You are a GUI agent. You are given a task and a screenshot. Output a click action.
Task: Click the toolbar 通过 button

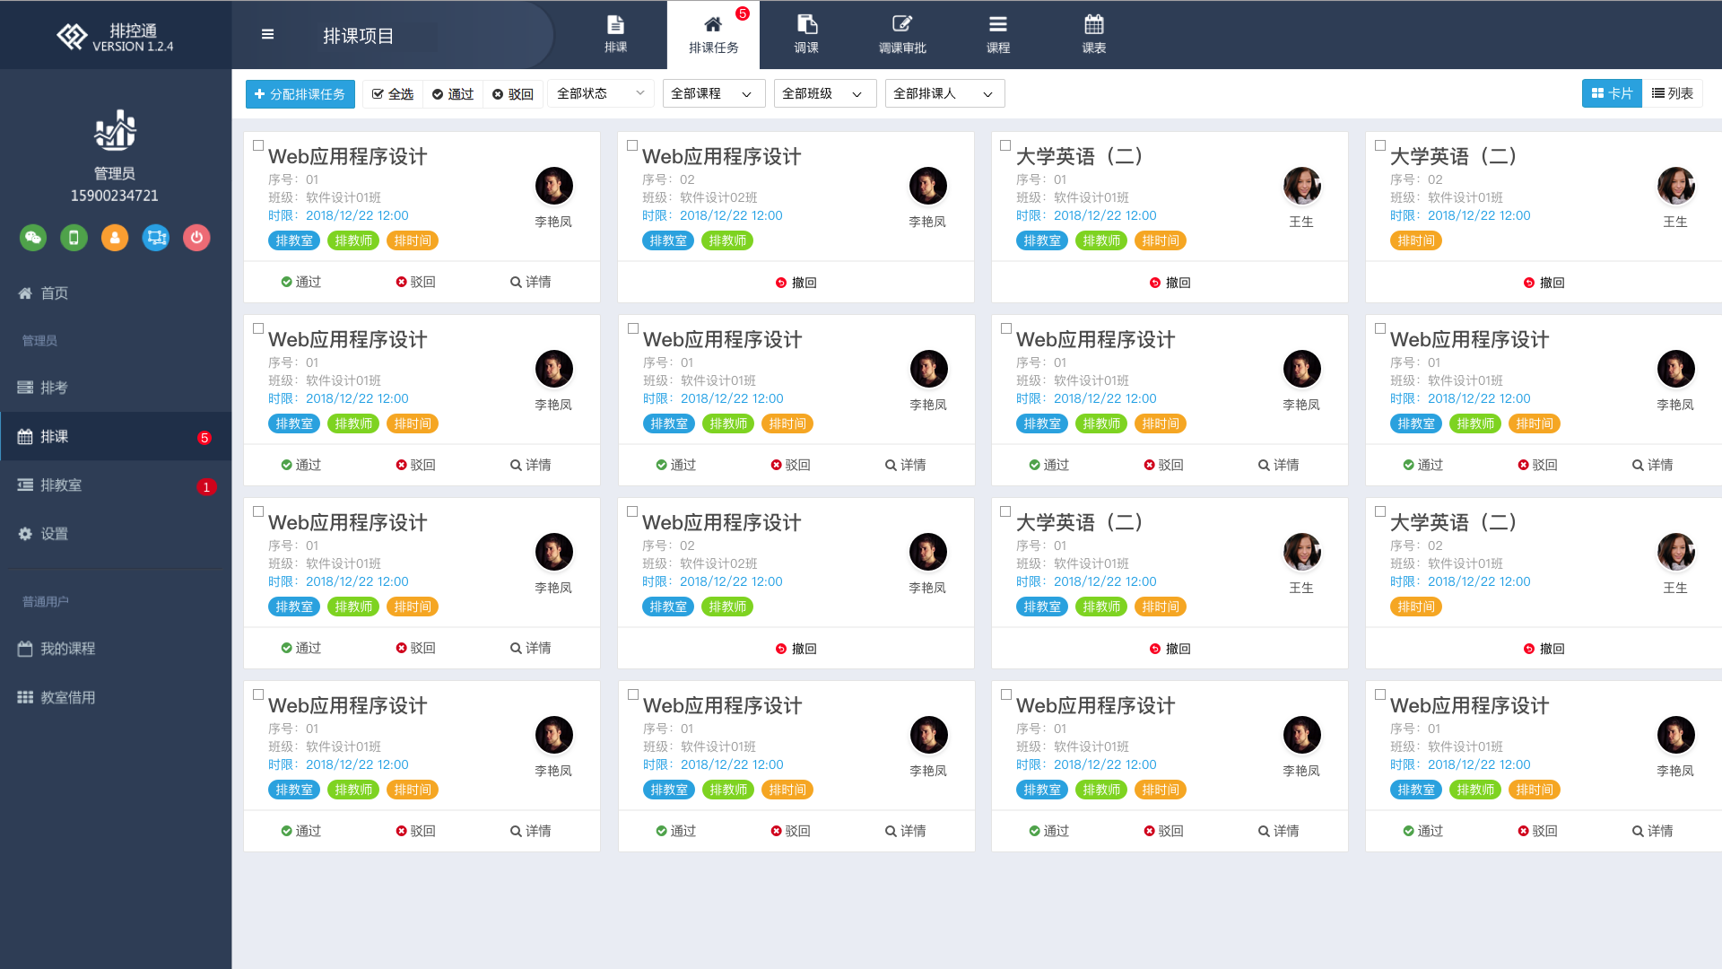click(x=453, y=93)
